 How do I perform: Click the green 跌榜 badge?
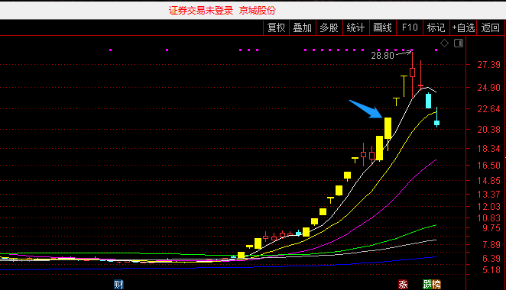click(432, 285)
